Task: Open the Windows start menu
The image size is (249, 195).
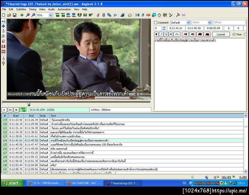Action: [12, 183]
